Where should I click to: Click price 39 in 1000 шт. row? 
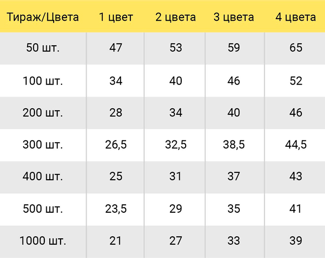pyautogui.click(x=296, y=241)
